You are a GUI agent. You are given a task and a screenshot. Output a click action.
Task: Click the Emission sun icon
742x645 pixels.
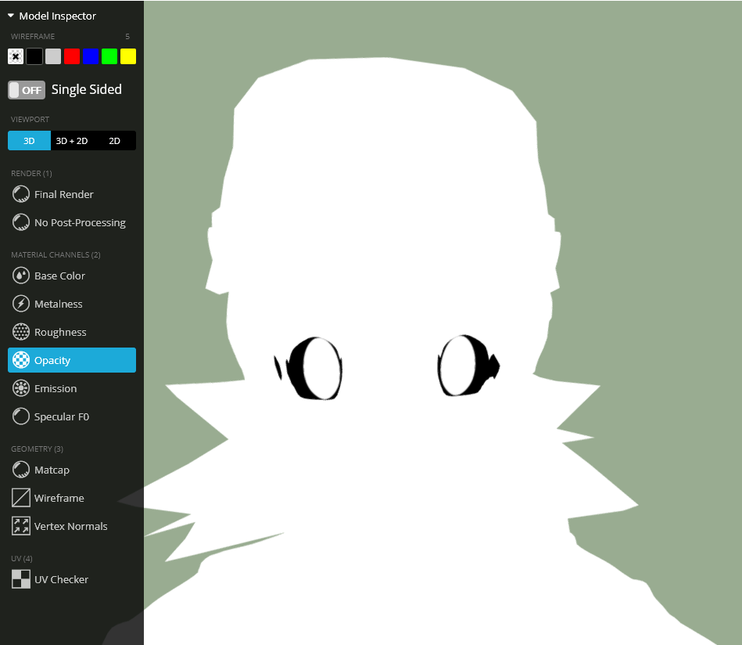[x=21, y=388]
